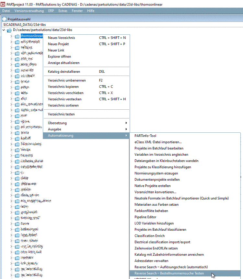Open Pipeline Editor from submenu
Screen dimensions: 243x279
coord(185,217)
